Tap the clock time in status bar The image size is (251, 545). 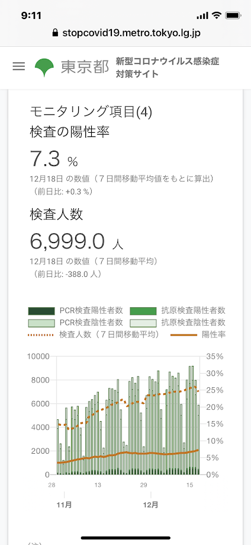(x=31, y=15)
